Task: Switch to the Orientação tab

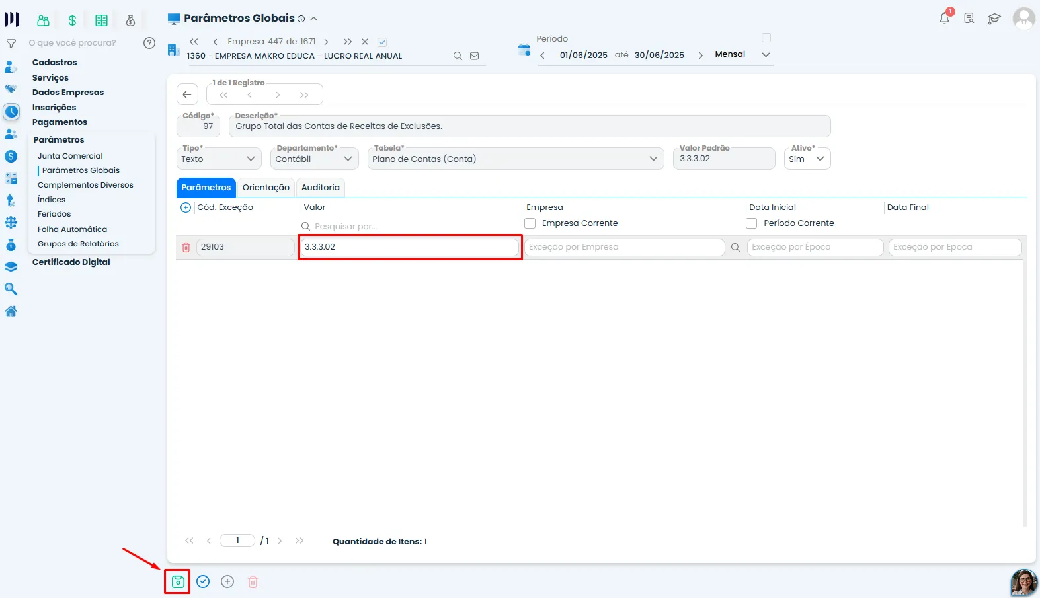Action: coord(266,188)
